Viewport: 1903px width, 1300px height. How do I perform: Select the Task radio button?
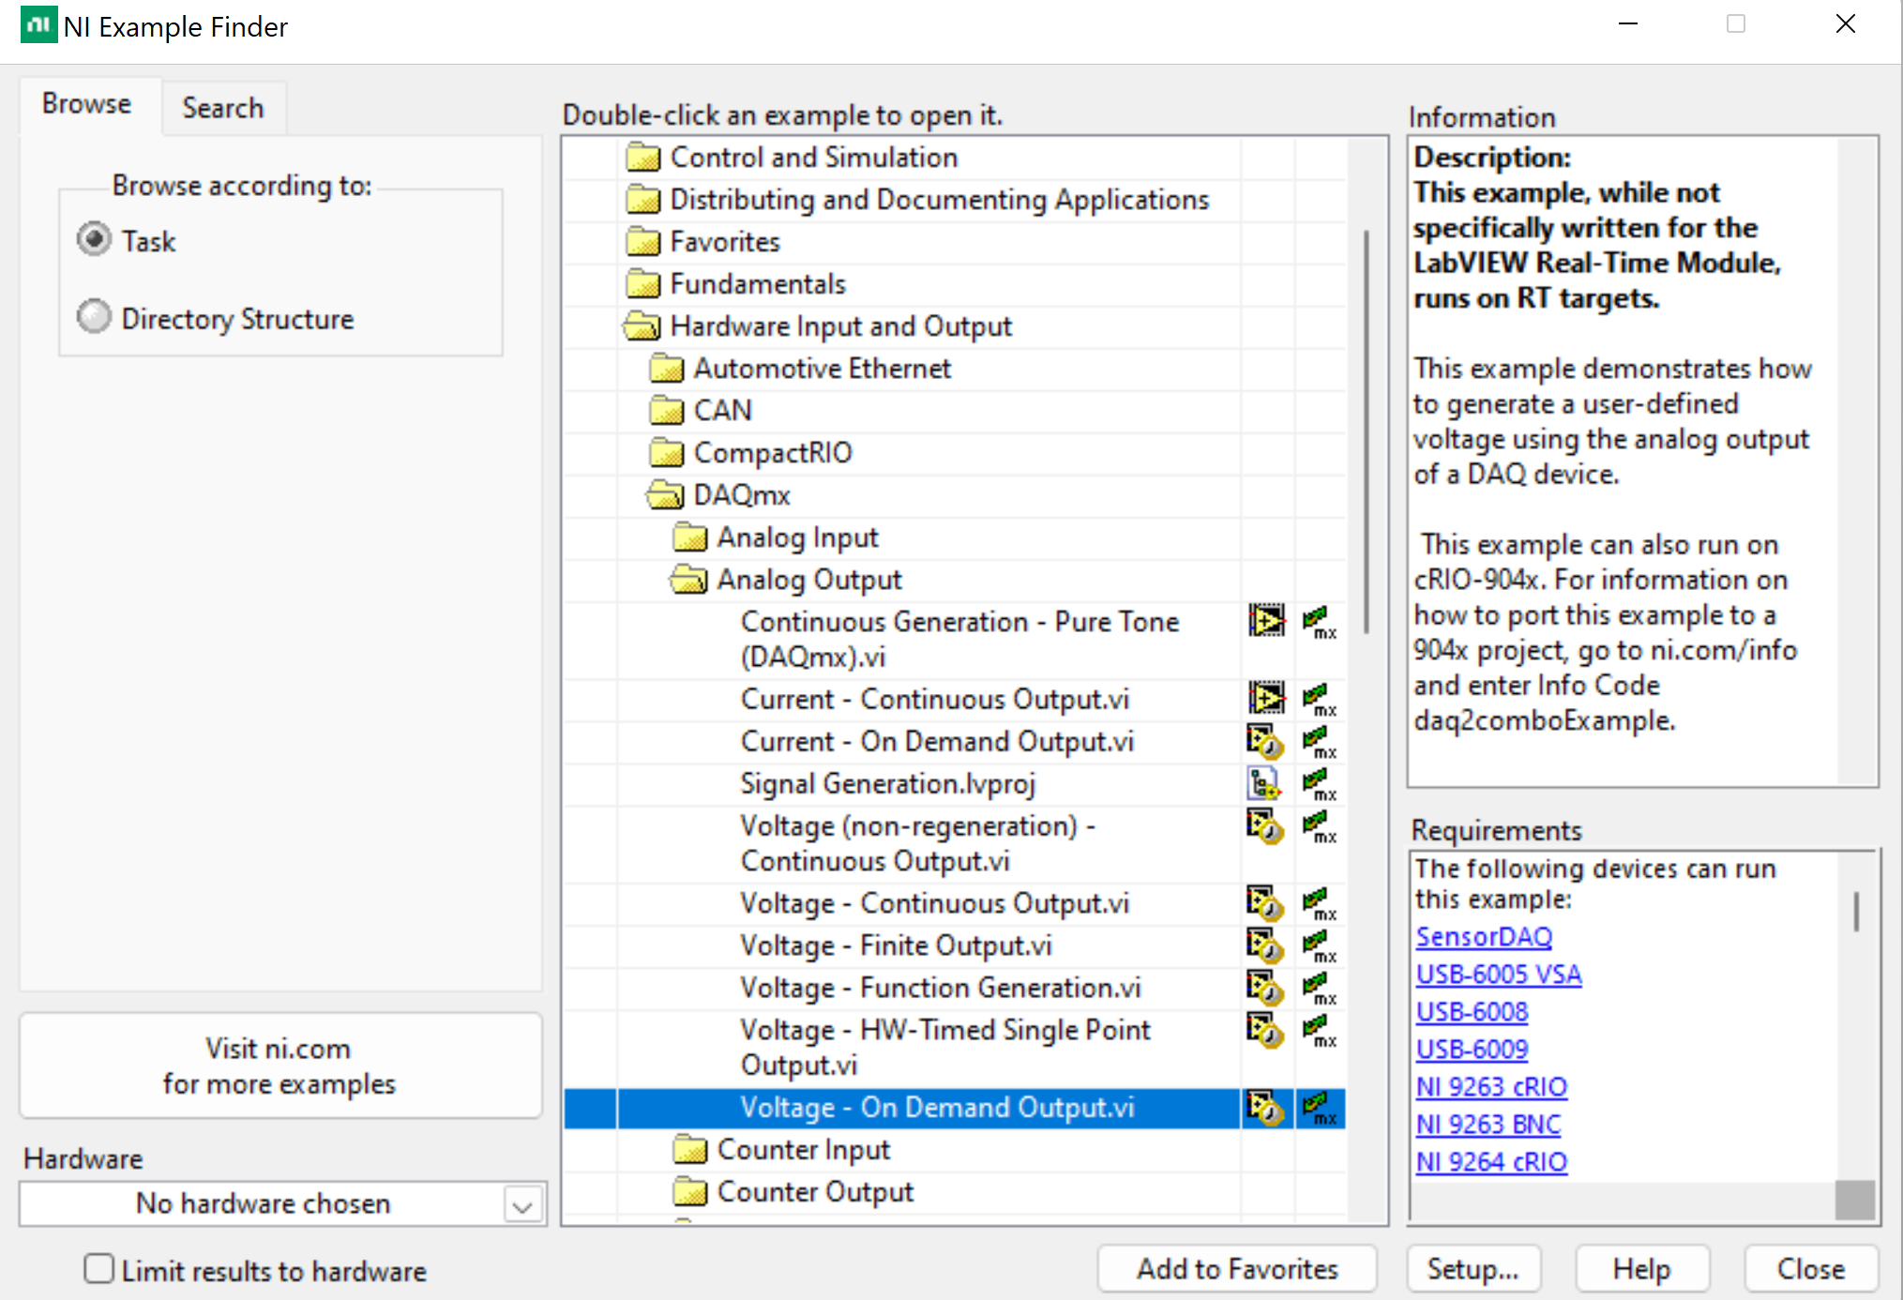coord(94,240)
